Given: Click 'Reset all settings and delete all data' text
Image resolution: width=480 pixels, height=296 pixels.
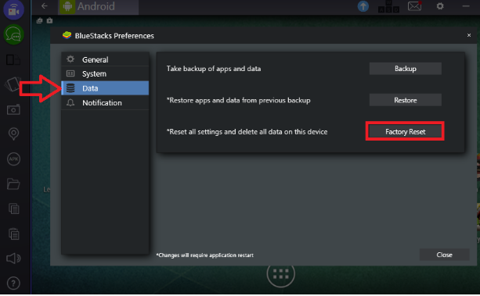Looking at the screenshot, I should pyautogui.click(x=247, y=132).
